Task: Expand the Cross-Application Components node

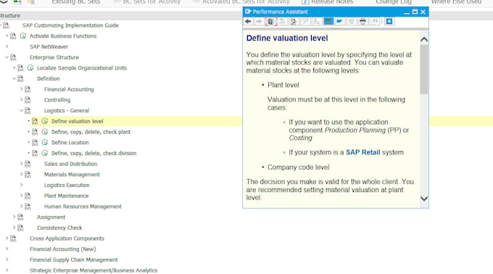Action: point(7,238)
